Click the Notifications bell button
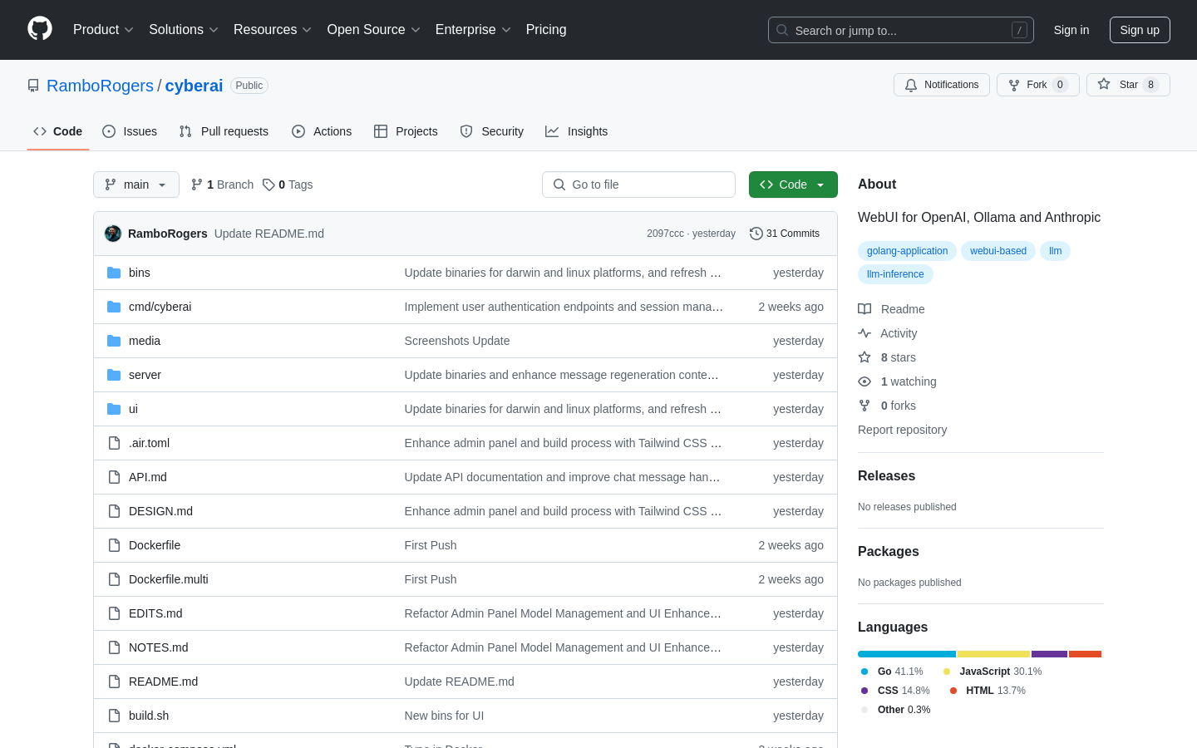 (x=942, y=85)
